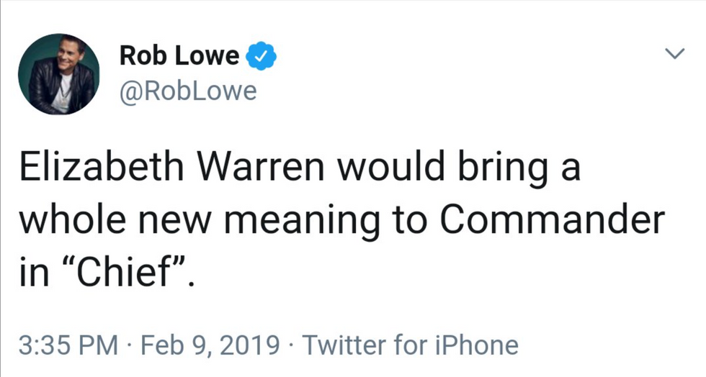Viewport: 706px width, 377px height.
Task: Click the word in before Chief
Action: click(x=34, y=273)
